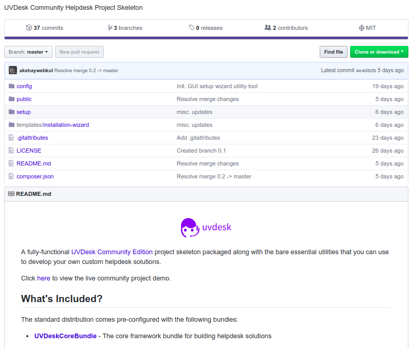
Task: Click the public folder icon
Action: (11, 99)
